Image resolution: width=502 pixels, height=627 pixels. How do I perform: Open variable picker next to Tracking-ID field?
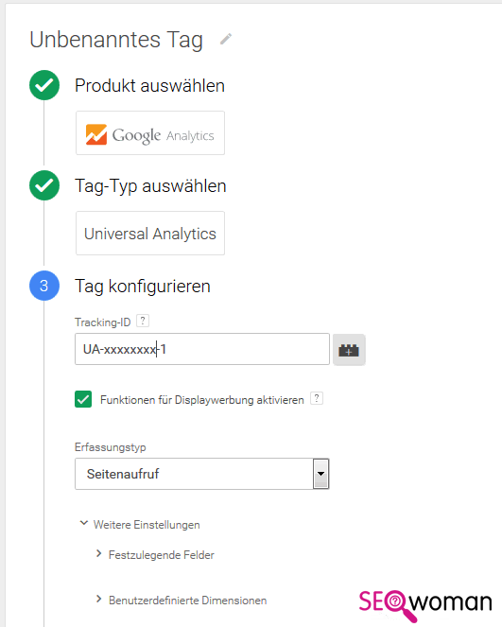[349, 350]
